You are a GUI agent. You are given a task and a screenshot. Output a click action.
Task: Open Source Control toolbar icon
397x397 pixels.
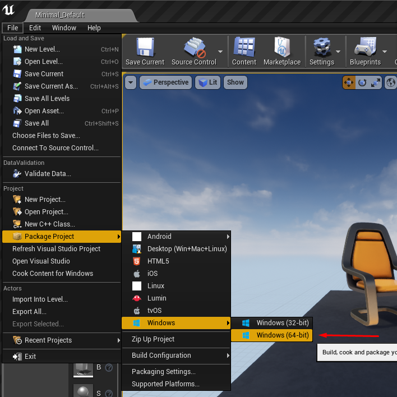[x=195, y=47]
